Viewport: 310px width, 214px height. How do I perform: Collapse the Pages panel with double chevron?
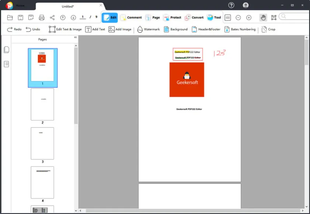(75, 38)
